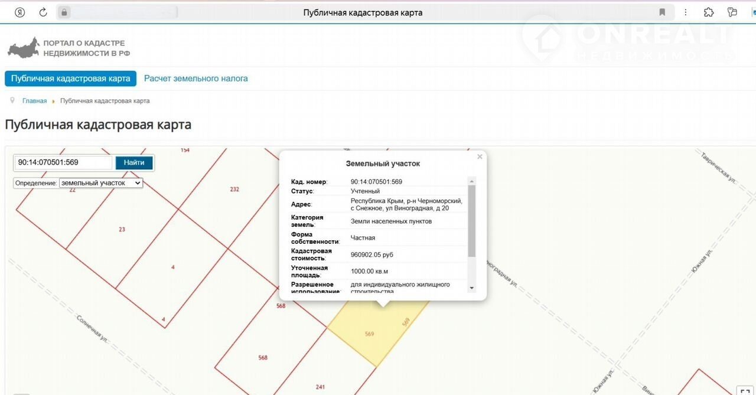The width and height of the screenshot is (756, 395).
Task: Open the three-dot page options menu
Action: pyautogui.click(x=685, y=12)
